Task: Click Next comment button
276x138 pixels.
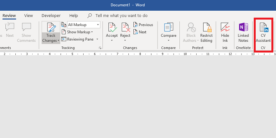Action: [10, 30]
